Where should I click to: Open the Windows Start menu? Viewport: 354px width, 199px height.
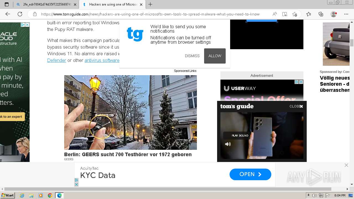pyautogui.click(x=7, y=195)
